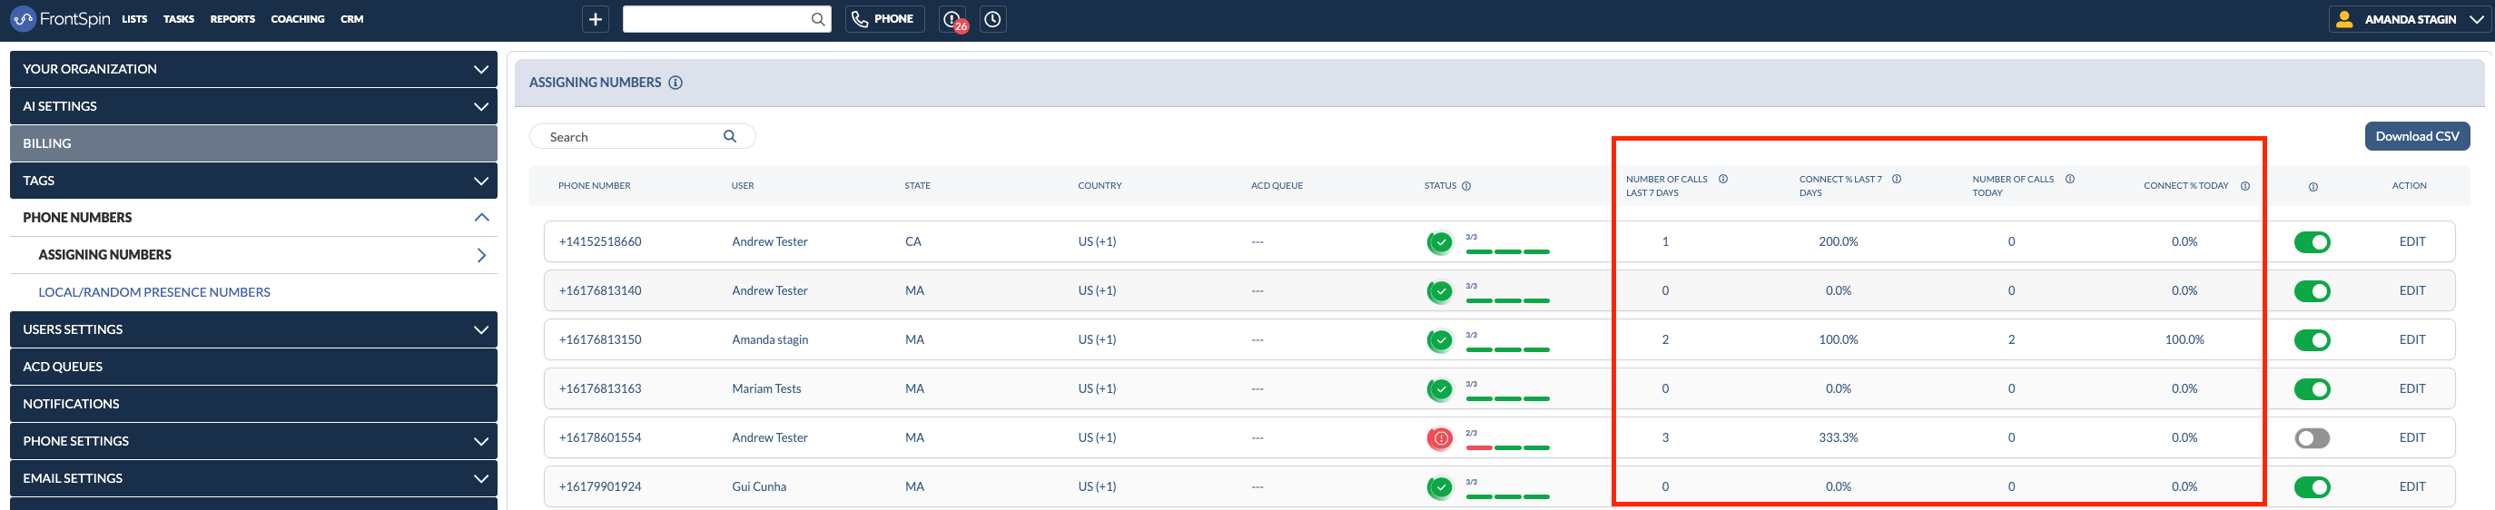The width and height of the screenshot is (2495, 510).
Task: Open the clock history icon
Action: click(992, 19)
